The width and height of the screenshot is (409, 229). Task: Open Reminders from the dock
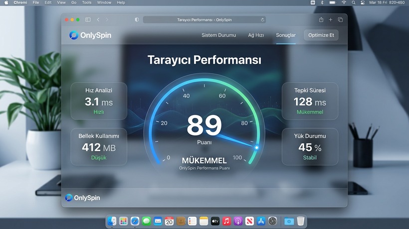pos(192,221)
